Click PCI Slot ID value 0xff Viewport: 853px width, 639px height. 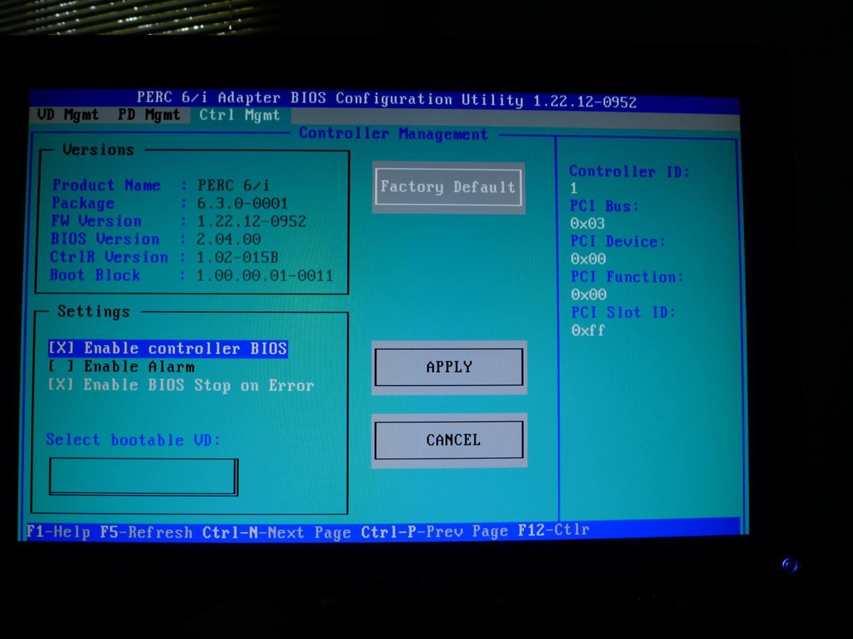(588, 331)
